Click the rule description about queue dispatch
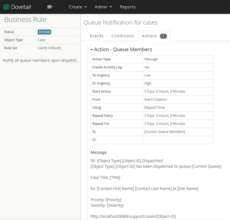This screenshot has width=230, height=220. point(40,60)
